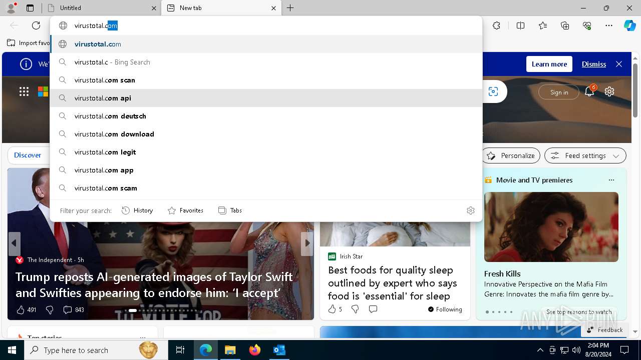Pick the virustotal.com download suggestion
The image size is (641, 360).
coord(266,134)
